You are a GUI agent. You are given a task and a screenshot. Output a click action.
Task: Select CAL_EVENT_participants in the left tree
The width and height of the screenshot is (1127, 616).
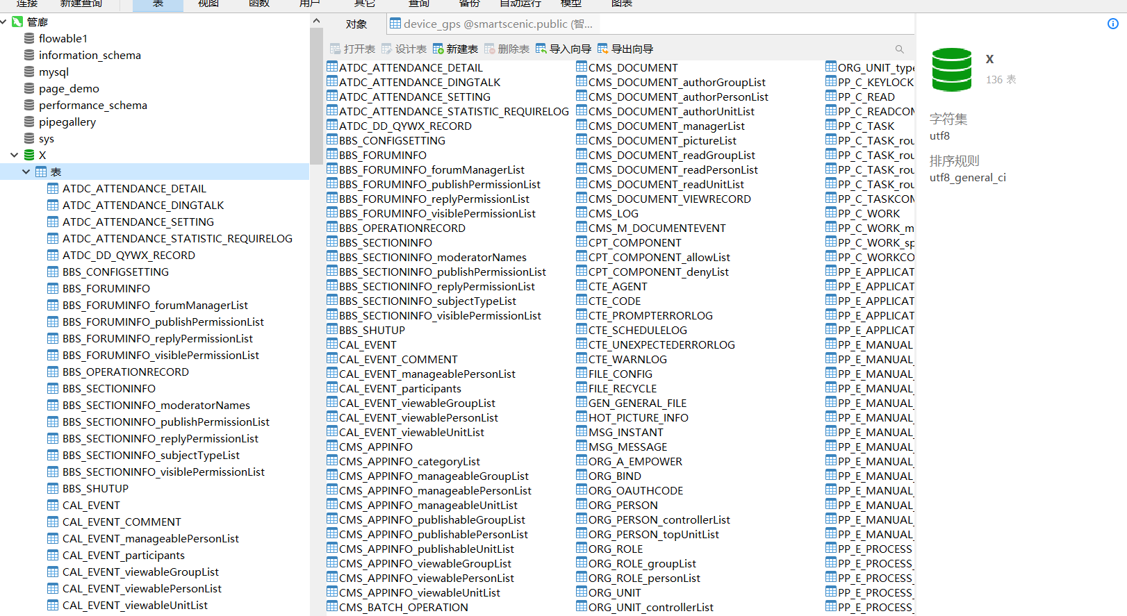(124, 555)
